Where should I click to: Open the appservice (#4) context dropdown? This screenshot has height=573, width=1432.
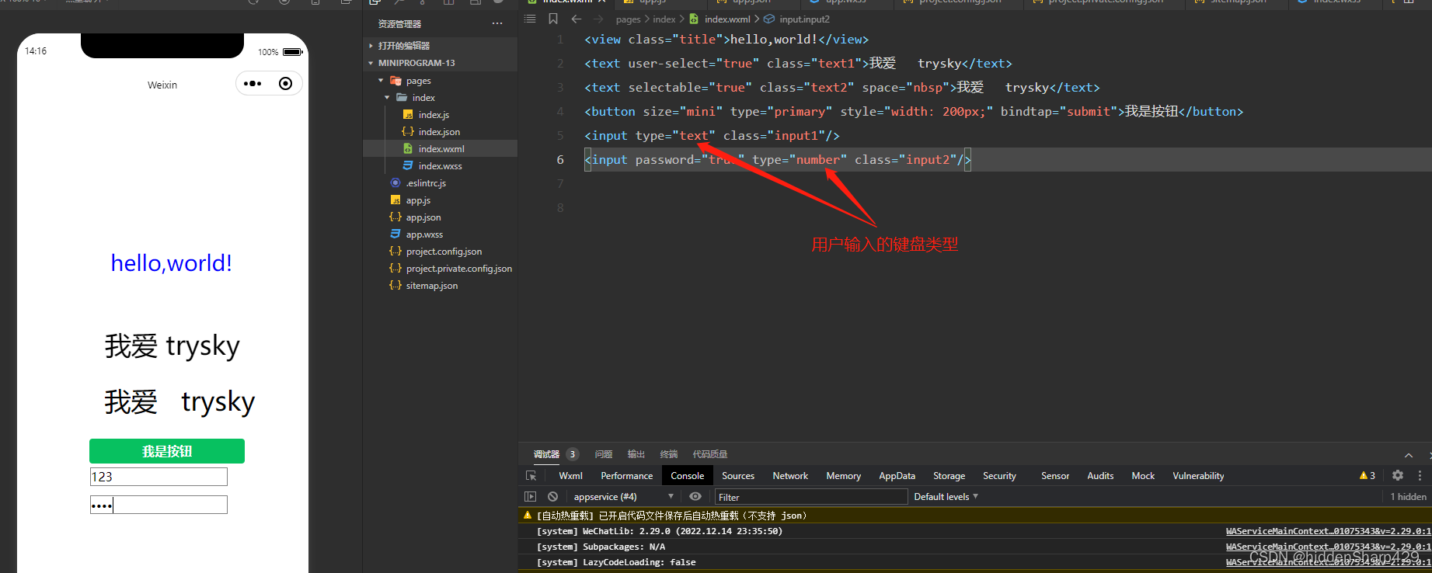[623, 497]
